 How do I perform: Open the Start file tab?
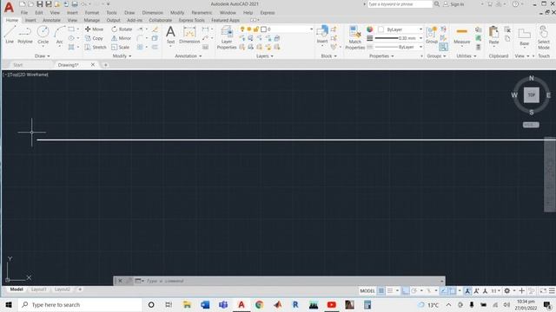point(17,65)
